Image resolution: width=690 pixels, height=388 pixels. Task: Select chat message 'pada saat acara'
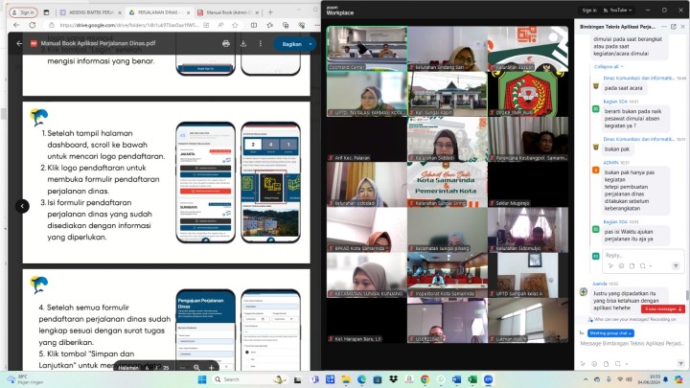tap(623, 88)
